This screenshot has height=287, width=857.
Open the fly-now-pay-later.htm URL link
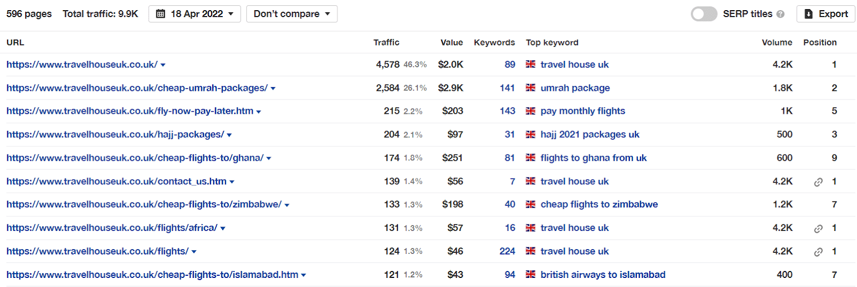point(130,111)
